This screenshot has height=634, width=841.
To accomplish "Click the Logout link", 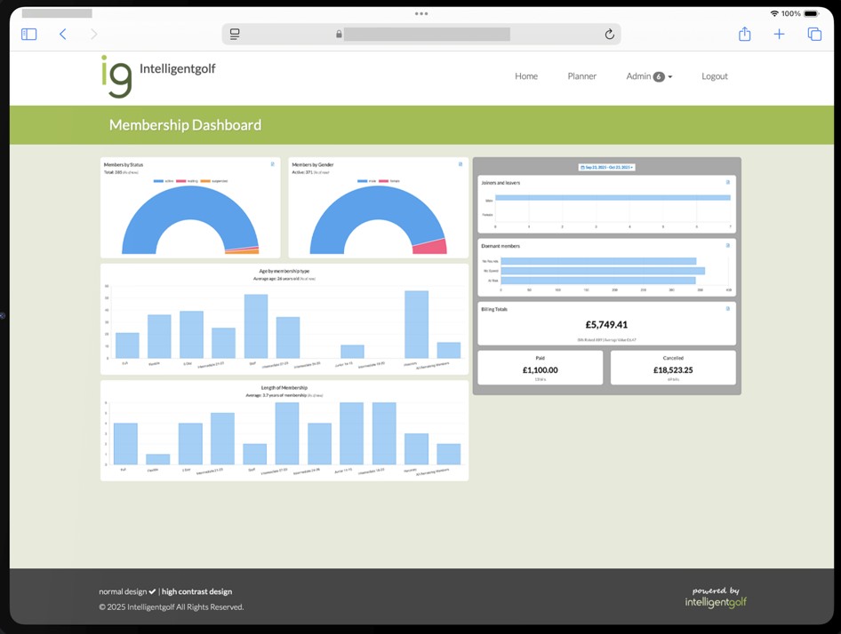I will [714, 76].
